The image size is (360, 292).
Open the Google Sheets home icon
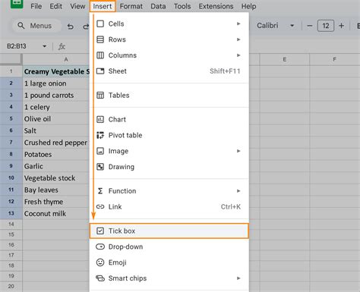(17, 3)
